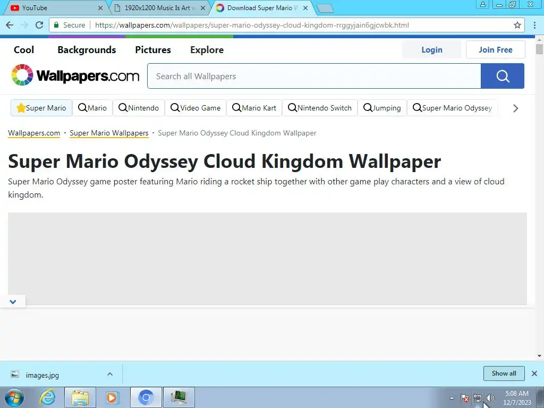
Task: Click gray wallpaper image placeholder
Action: [267, 259]
